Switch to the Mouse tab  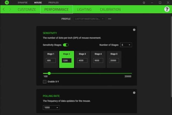pos(38,2)
